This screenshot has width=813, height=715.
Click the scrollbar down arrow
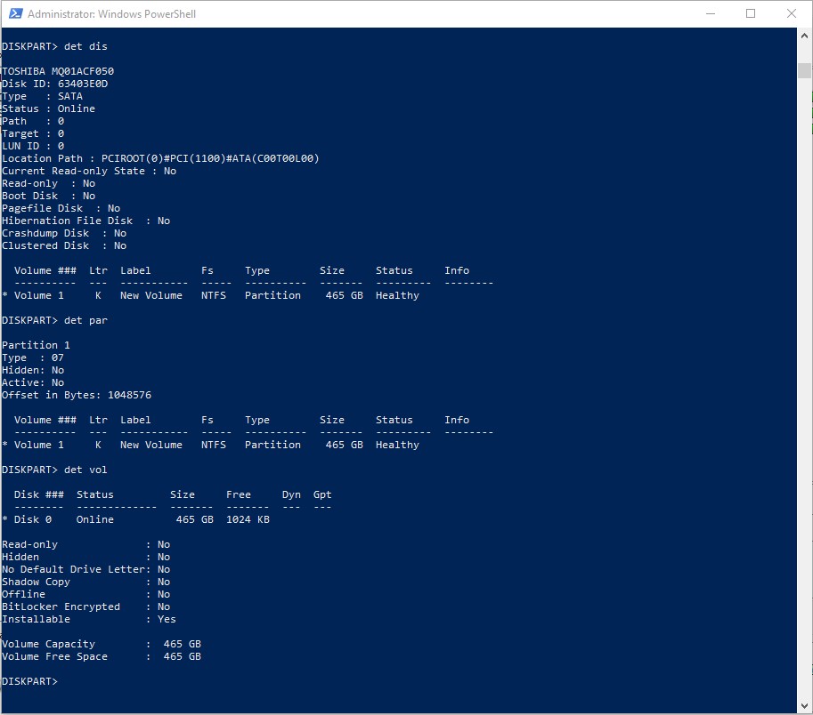[x=804, y=706]
